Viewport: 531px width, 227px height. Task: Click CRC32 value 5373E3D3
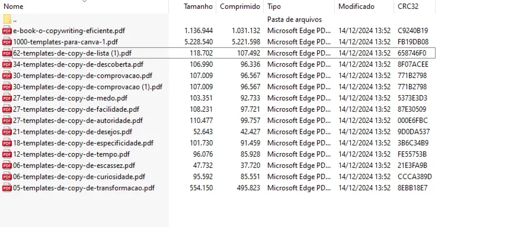(x=412, y=98)
